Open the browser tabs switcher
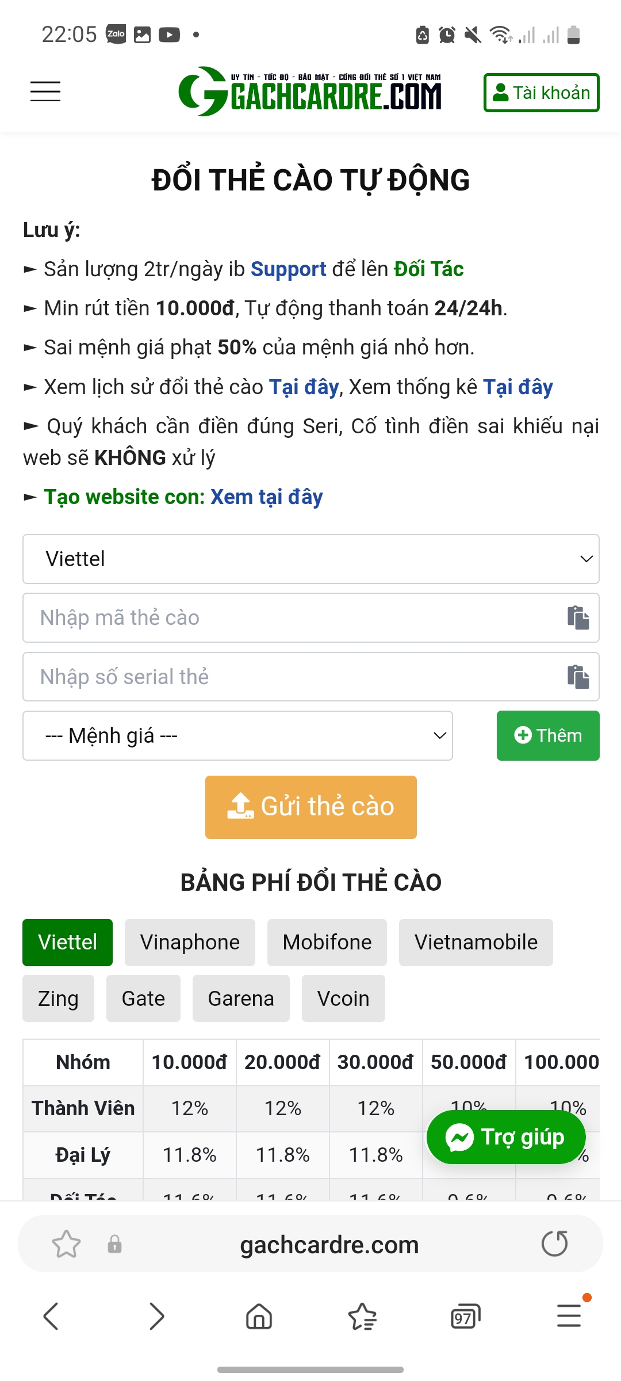621x1381 pixels. point(465,1316)
